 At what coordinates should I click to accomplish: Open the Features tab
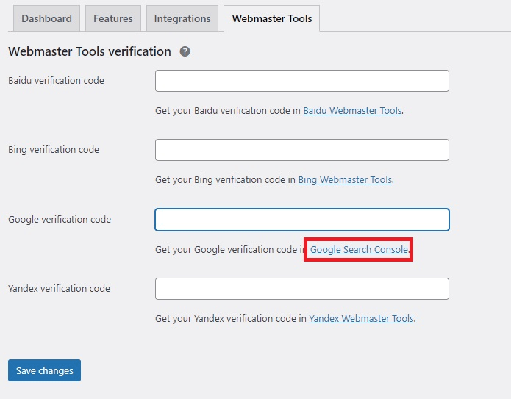(113, 18)
